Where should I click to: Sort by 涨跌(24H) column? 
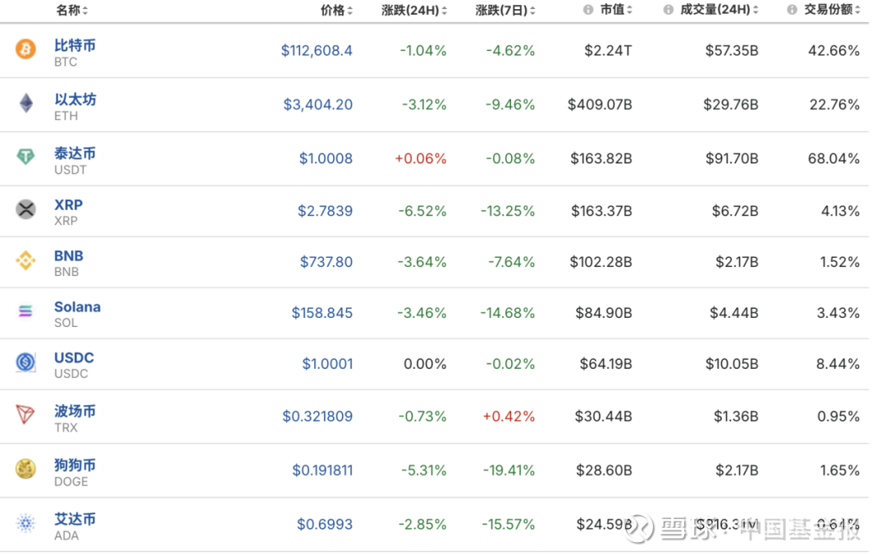tap(414, 10)
